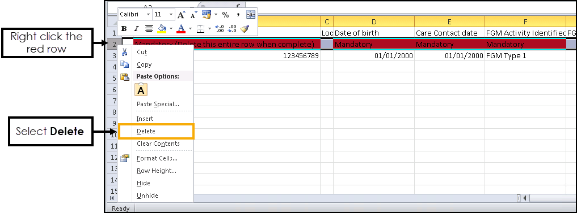The height and width of the screenshot is (213, 577).
Task: Toggle italic formatting in mini toolbar
Action: tap(136, 28)
